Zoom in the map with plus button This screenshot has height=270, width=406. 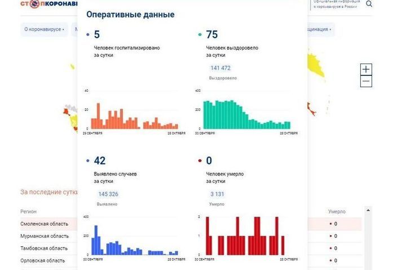[366, 69]
